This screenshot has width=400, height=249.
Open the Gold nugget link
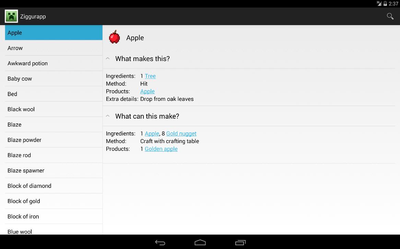[x=181, y=134]
